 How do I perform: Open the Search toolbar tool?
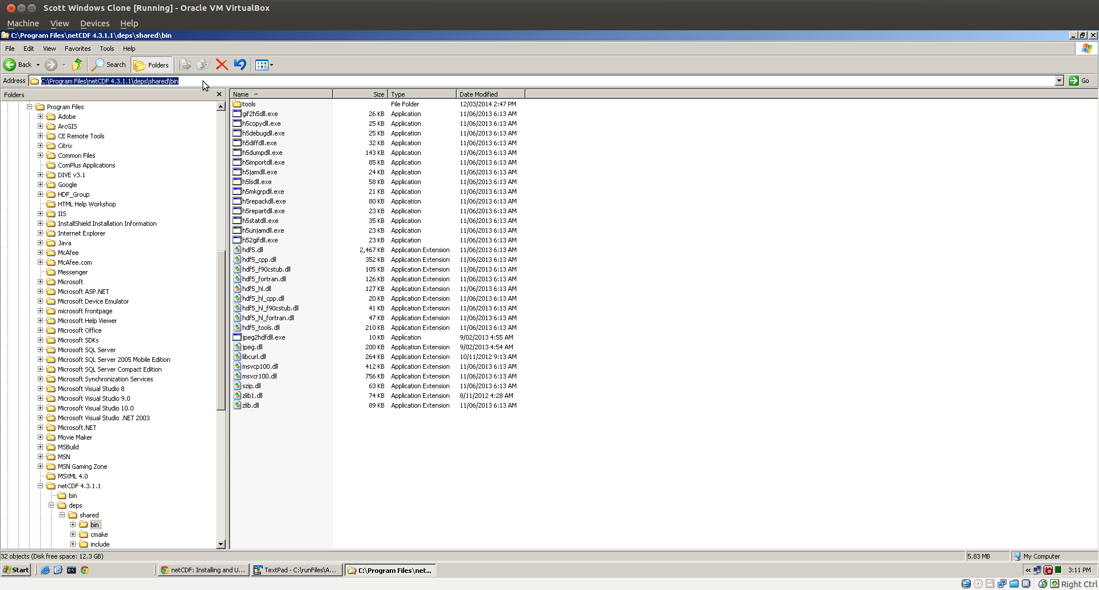coord(109,65)
